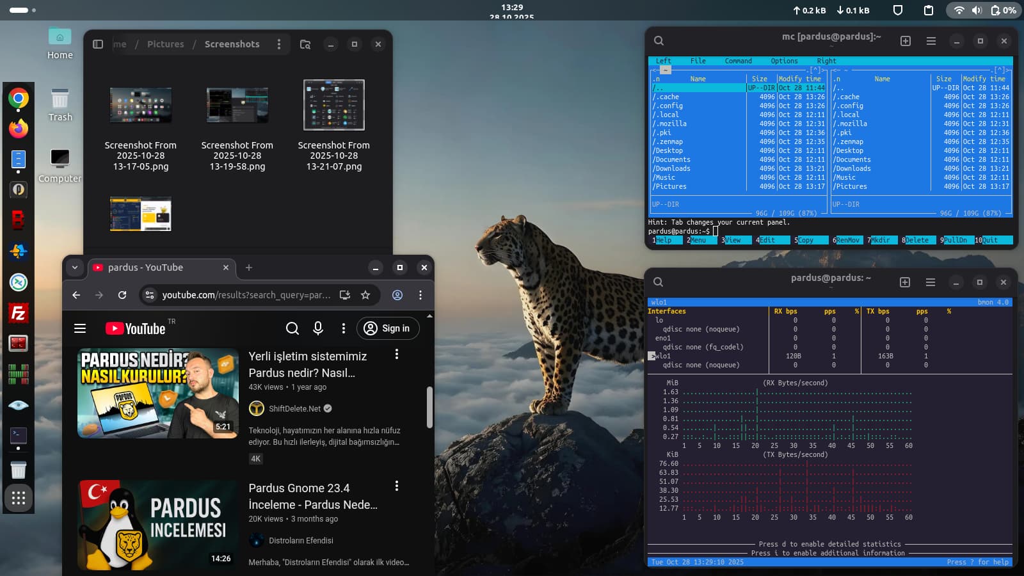Viewport: 1024px width, 576px height.
Task: Expand Chrome tab search dropdown arrow
Action: click(x=75, y=268)
